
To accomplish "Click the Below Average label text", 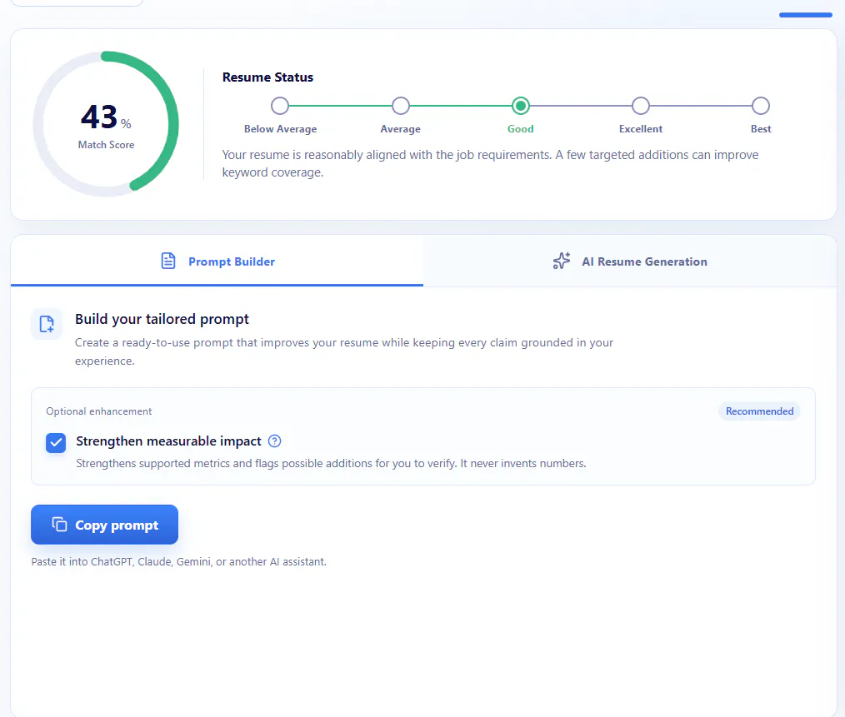I will [280, 129].
